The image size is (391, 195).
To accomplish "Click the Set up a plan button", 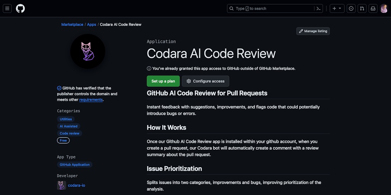I will pos(163,81).
